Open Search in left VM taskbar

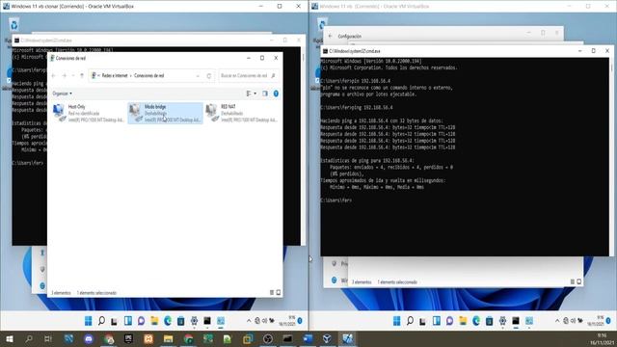pyautogui.click(x=101, y=321)
